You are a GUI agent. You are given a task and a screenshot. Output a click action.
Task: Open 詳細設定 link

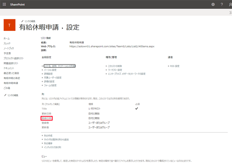(x=48, y=74)
